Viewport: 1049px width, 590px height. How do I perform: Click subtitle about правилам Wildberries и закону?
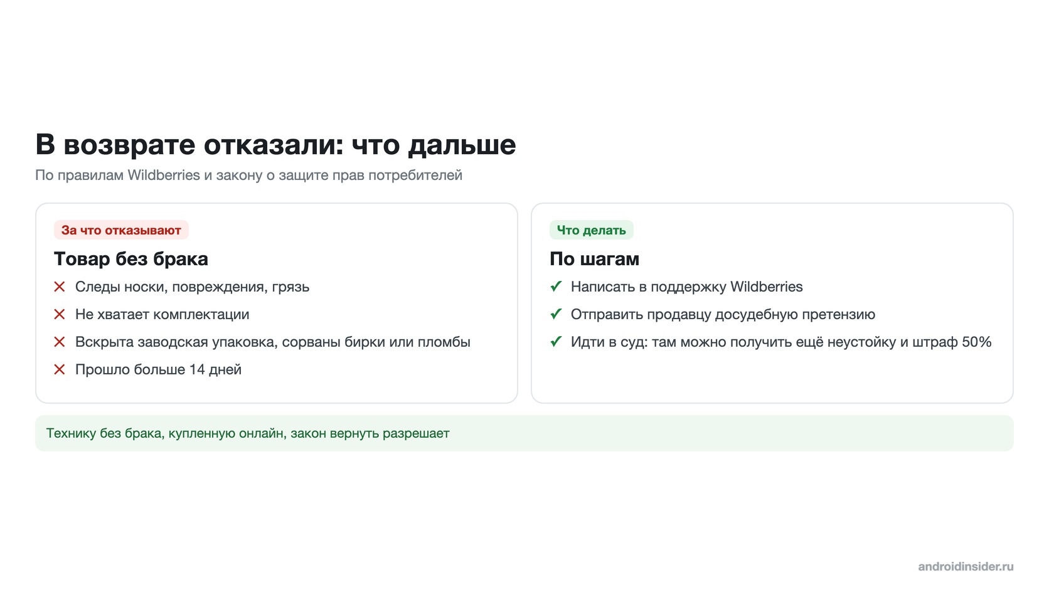[248, 175]
